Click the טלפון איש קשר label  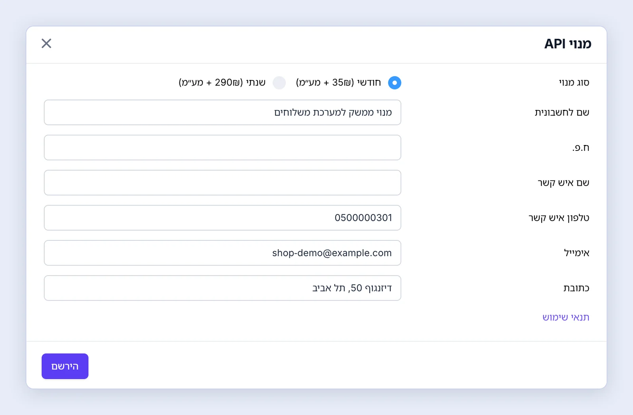tap(559, 218)
